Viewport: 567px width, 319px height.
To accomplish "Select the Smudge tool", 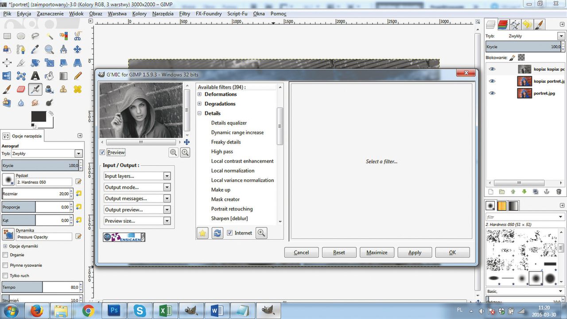I will 35,103.
